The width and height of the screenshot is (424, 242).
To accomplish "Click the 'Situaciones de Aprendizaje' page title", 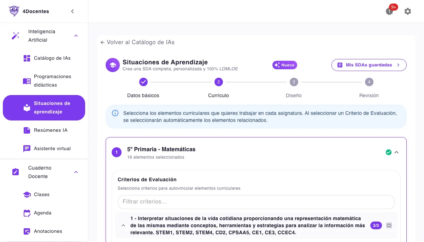I will [x=165, y=62].
